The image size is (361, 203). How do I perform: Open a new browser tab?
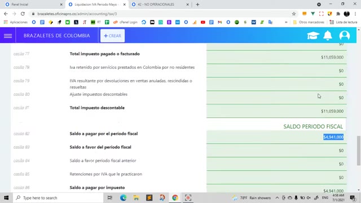coord(197,5)
